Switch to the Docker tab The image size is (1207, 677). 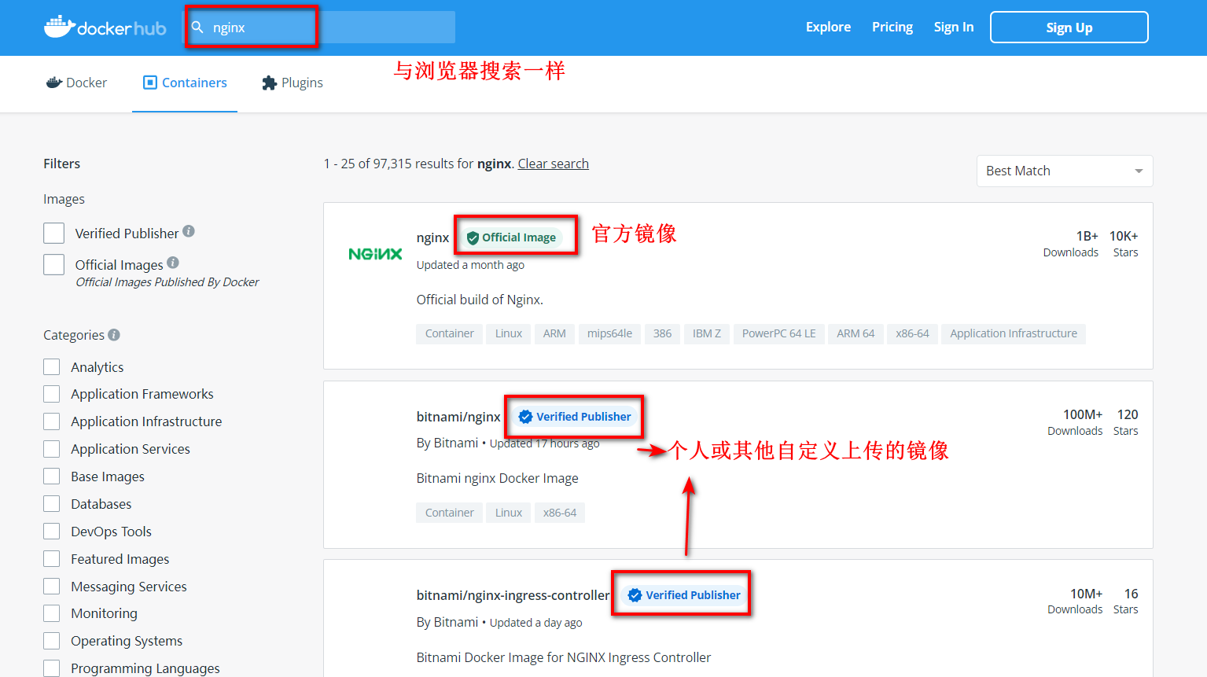coord(76,83)
